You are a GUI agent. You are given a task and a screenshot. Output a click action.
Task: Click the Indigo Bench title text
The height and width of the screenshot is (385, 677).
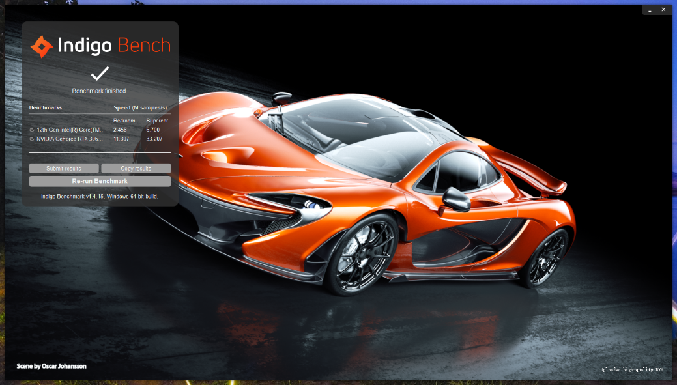point(114,46)
